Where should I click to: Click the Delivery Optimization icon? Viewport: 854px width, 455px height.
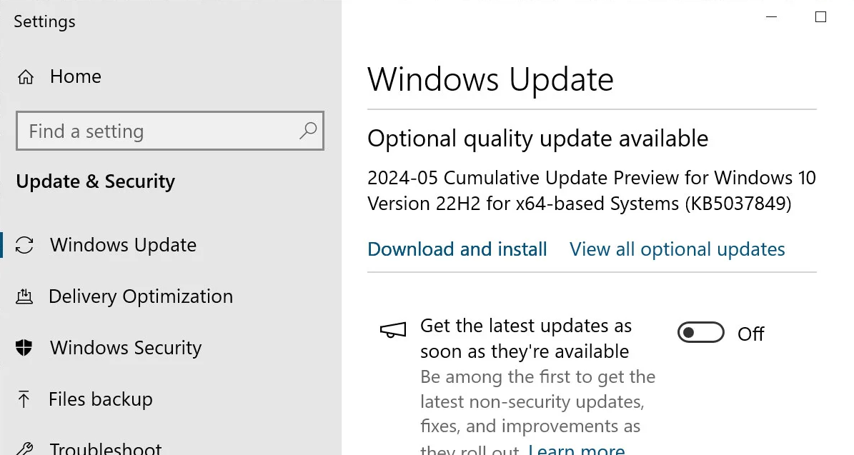[25, 297]
